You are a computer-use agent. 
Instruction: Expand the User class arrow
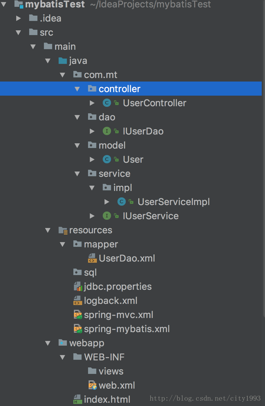92,159
